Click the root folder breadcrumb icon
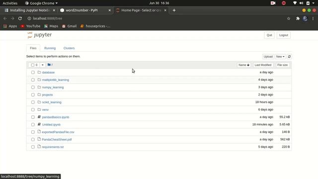This screenshot has width=318, height=179. [49, 65]
